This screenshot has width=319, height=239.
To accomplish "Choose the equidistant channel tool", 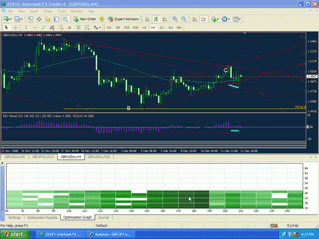I will click(52, 28).
